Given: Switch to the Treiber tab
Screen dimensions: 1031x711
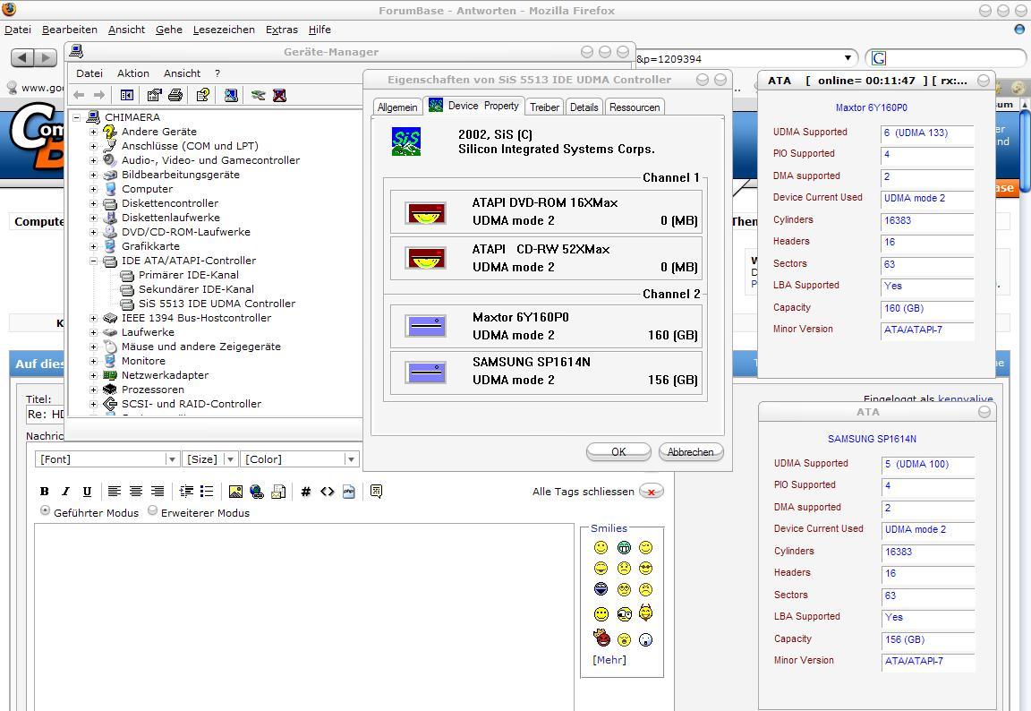Looking at the screenshot, I should 544,107.
